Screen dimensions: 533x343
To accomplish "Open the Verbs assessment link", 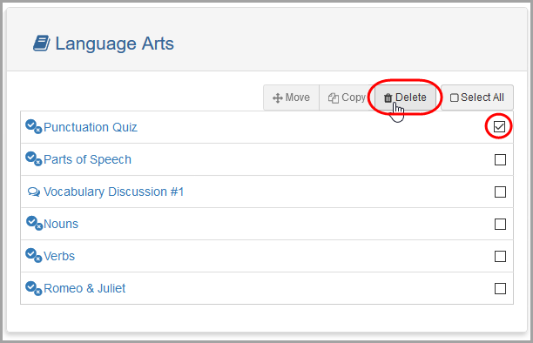I will click(x=59, y=256).
